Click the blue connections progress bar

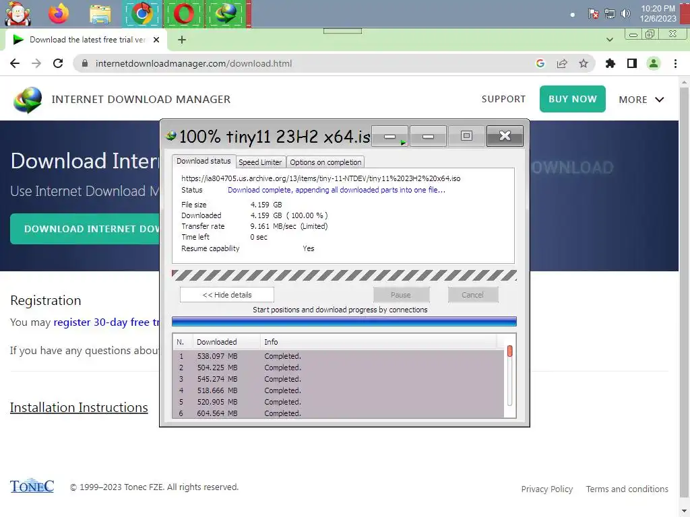[344, 322]
